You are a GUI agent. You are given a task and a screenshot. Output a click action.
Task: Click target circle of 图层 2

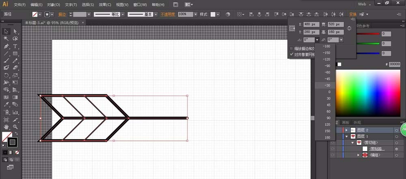[x=396, y=130]
